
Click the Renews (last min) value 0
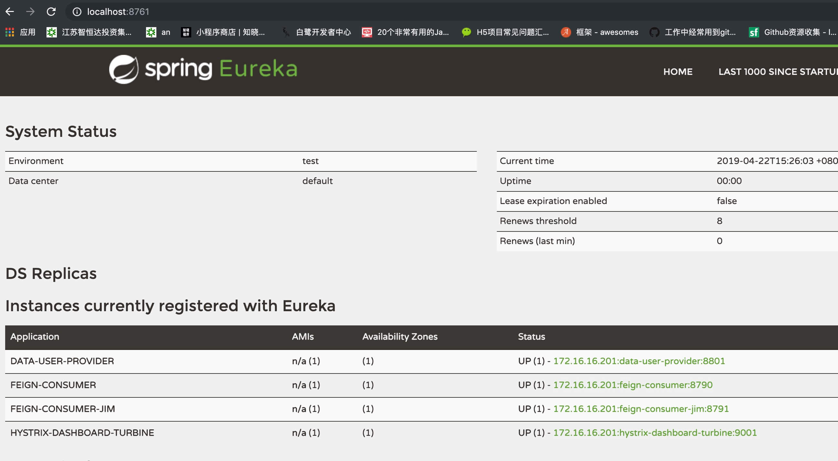[719, 241]
